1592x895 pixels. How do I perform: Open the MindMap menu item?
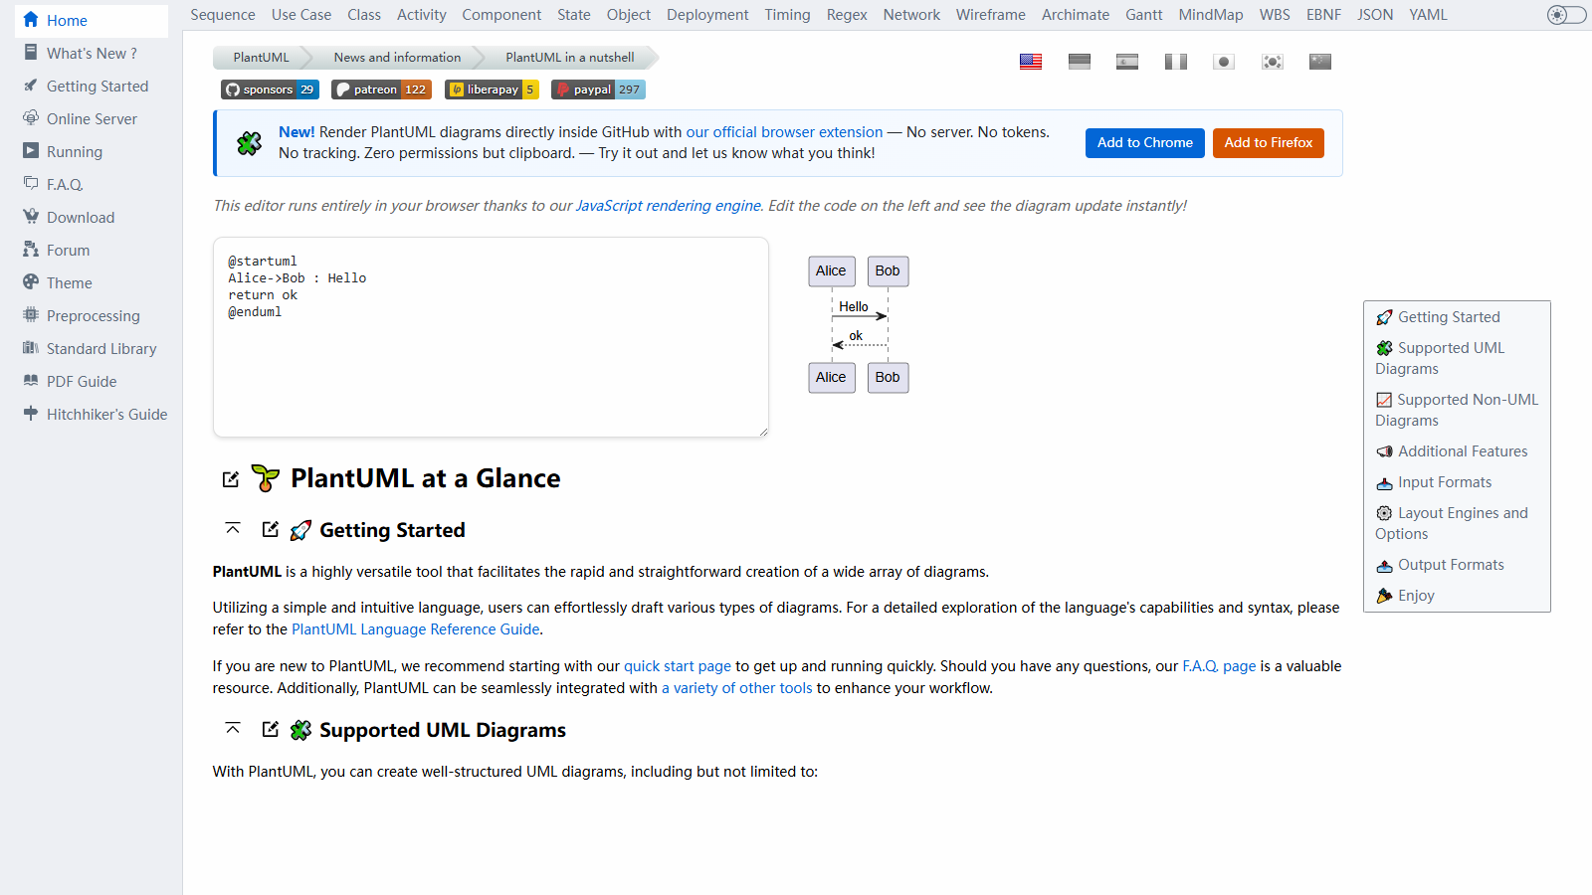coord(1211,15)
